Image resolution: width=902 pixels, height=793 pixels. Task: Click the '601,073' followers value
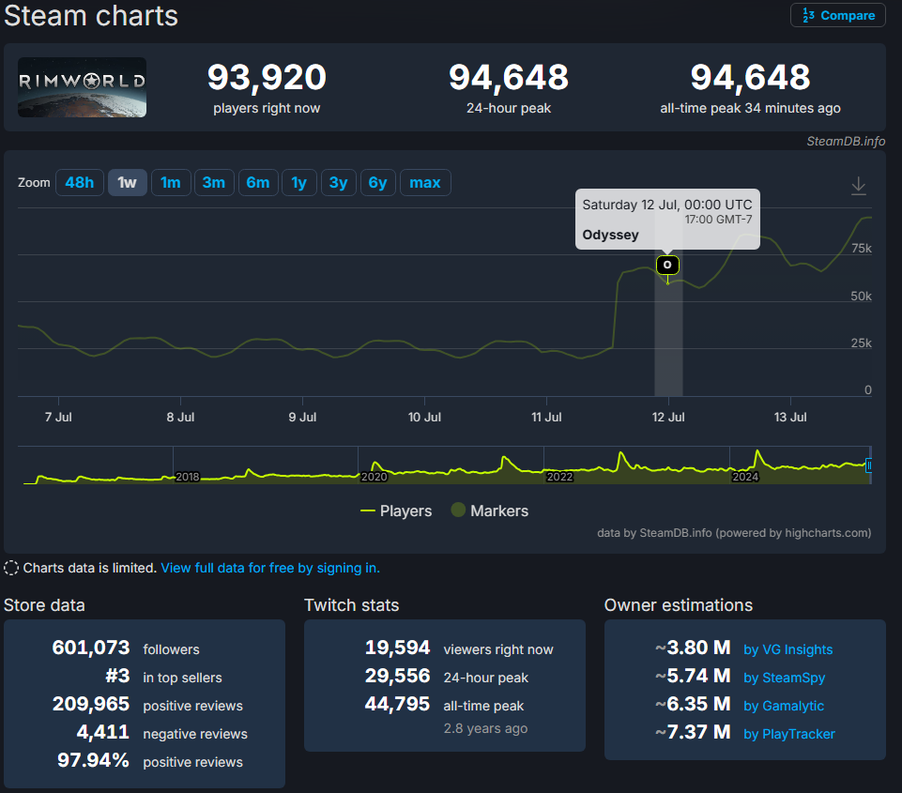91,648
